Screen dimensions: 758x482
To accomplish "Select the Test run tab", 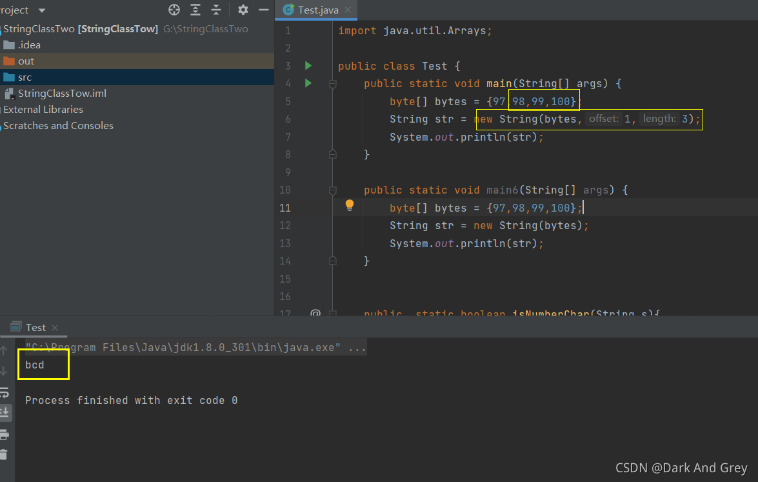I will click(x=35, y=327).
